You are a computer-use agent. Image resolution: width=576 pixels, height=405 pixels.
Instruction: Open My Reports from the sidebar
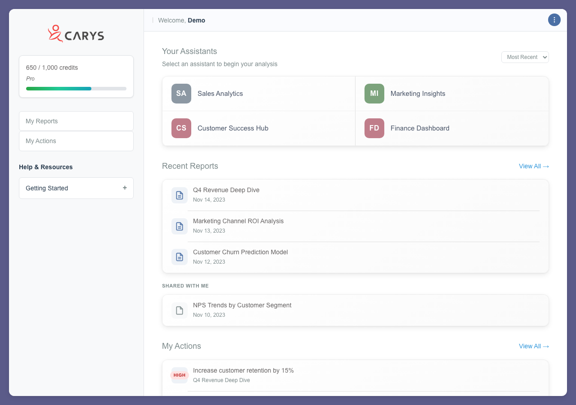(76, 121)
